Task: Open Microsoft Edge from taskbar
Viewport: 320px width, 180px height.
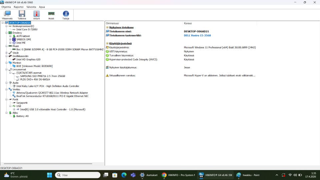Action: click(x=124, y=175)
